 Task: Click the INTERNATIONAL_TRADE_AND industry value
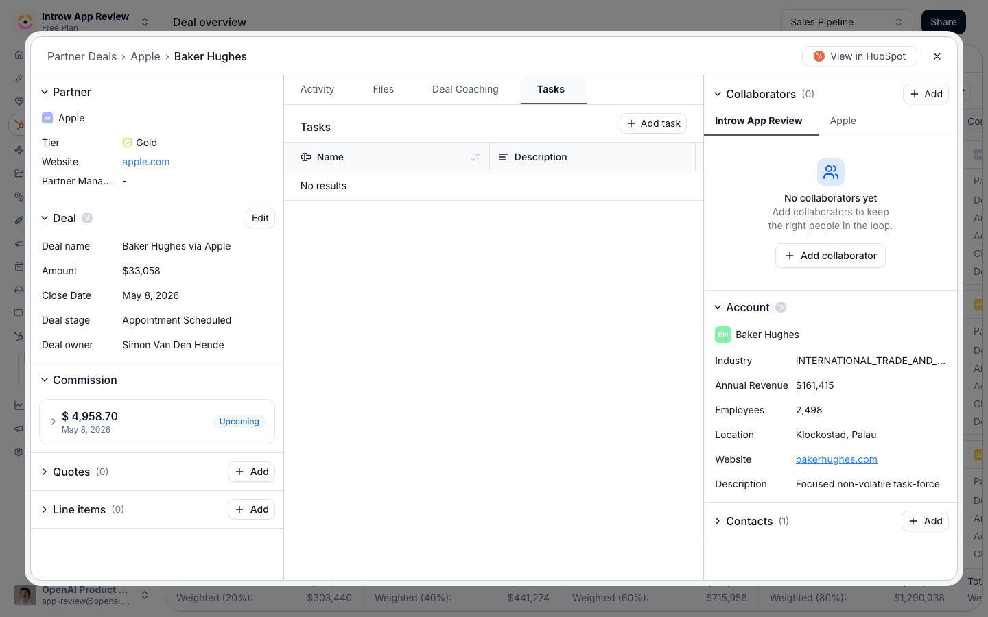point(870,361)
